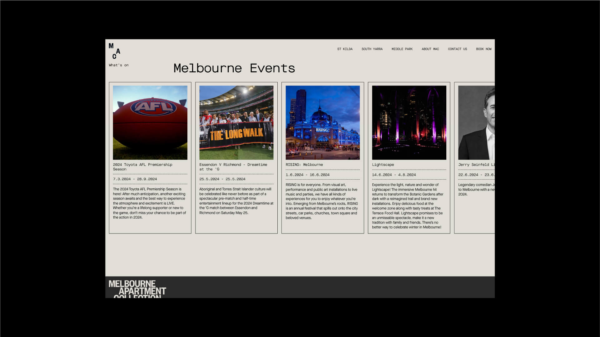Open the Lightscape illuminated trees thumbnail

tap(409, 123)
